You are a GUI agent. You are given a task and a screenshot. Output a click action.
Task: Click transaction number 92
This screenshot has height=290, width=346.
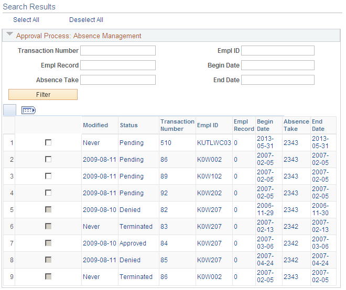(x=164, y=193)
